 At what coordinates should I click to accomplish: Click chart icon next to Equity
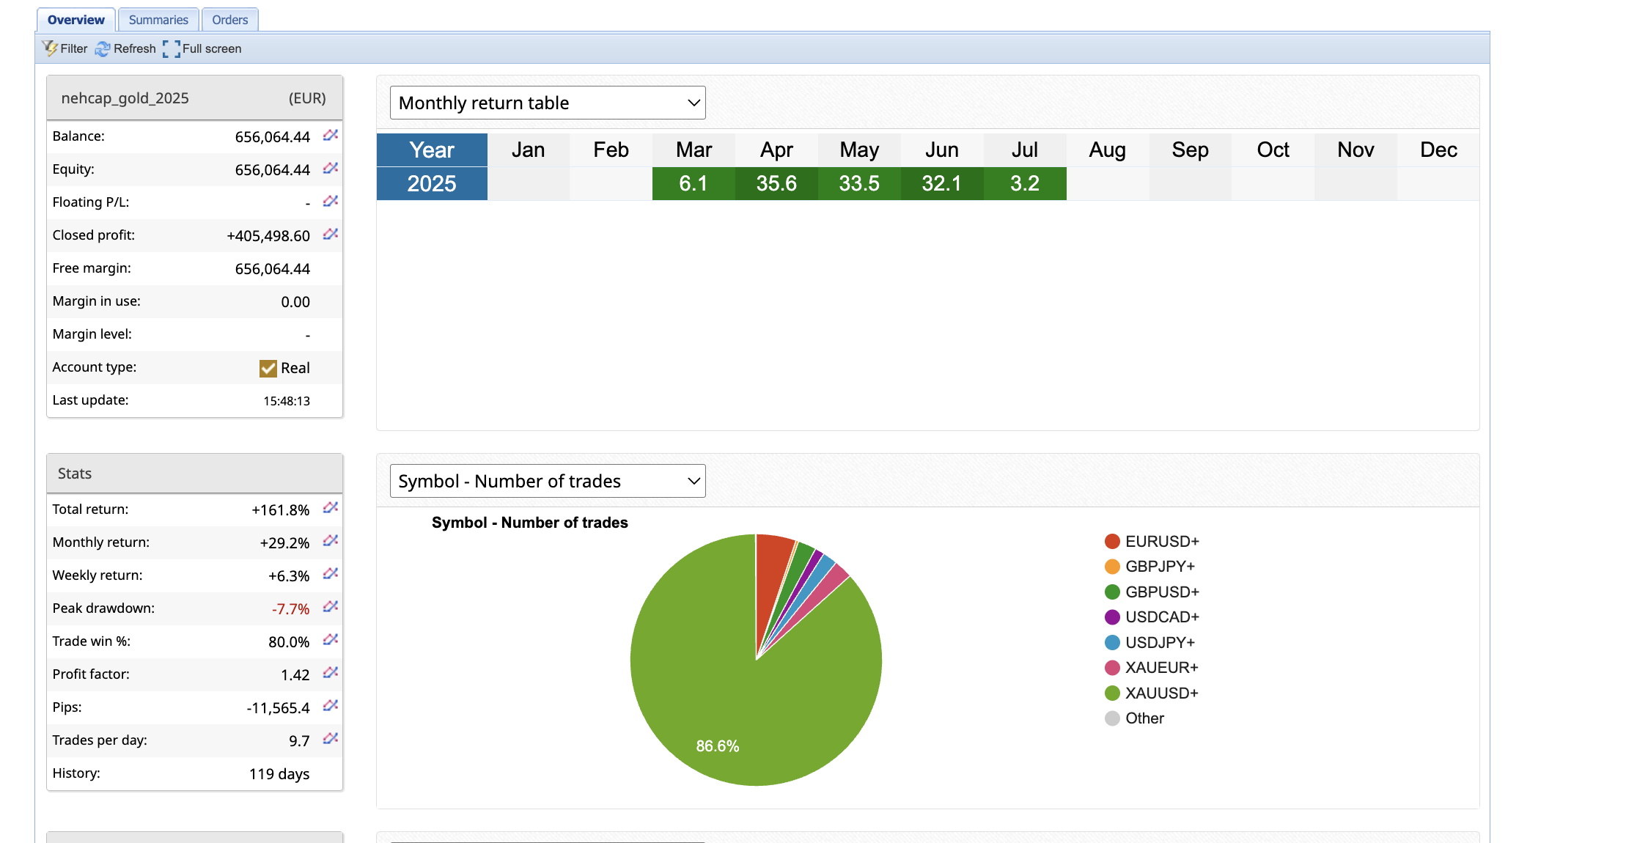331,169
